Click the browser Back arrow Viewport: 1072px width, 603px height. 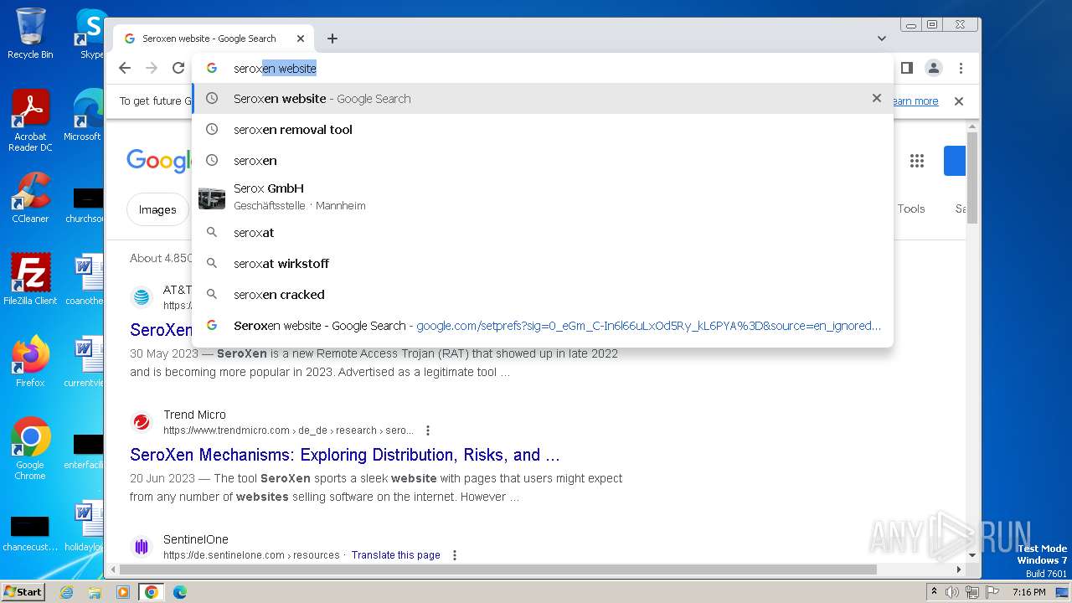click(125, 68)
